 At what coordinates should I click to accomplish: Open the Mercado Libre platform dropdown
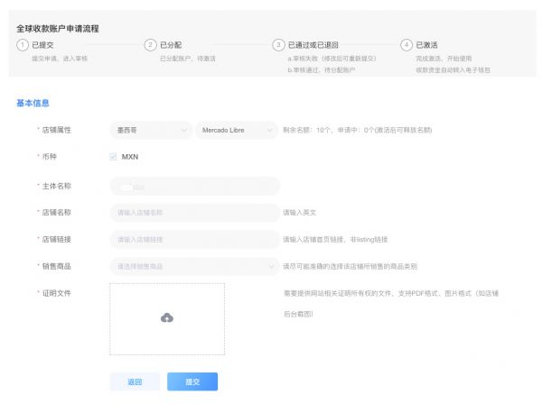click(236, 130)
